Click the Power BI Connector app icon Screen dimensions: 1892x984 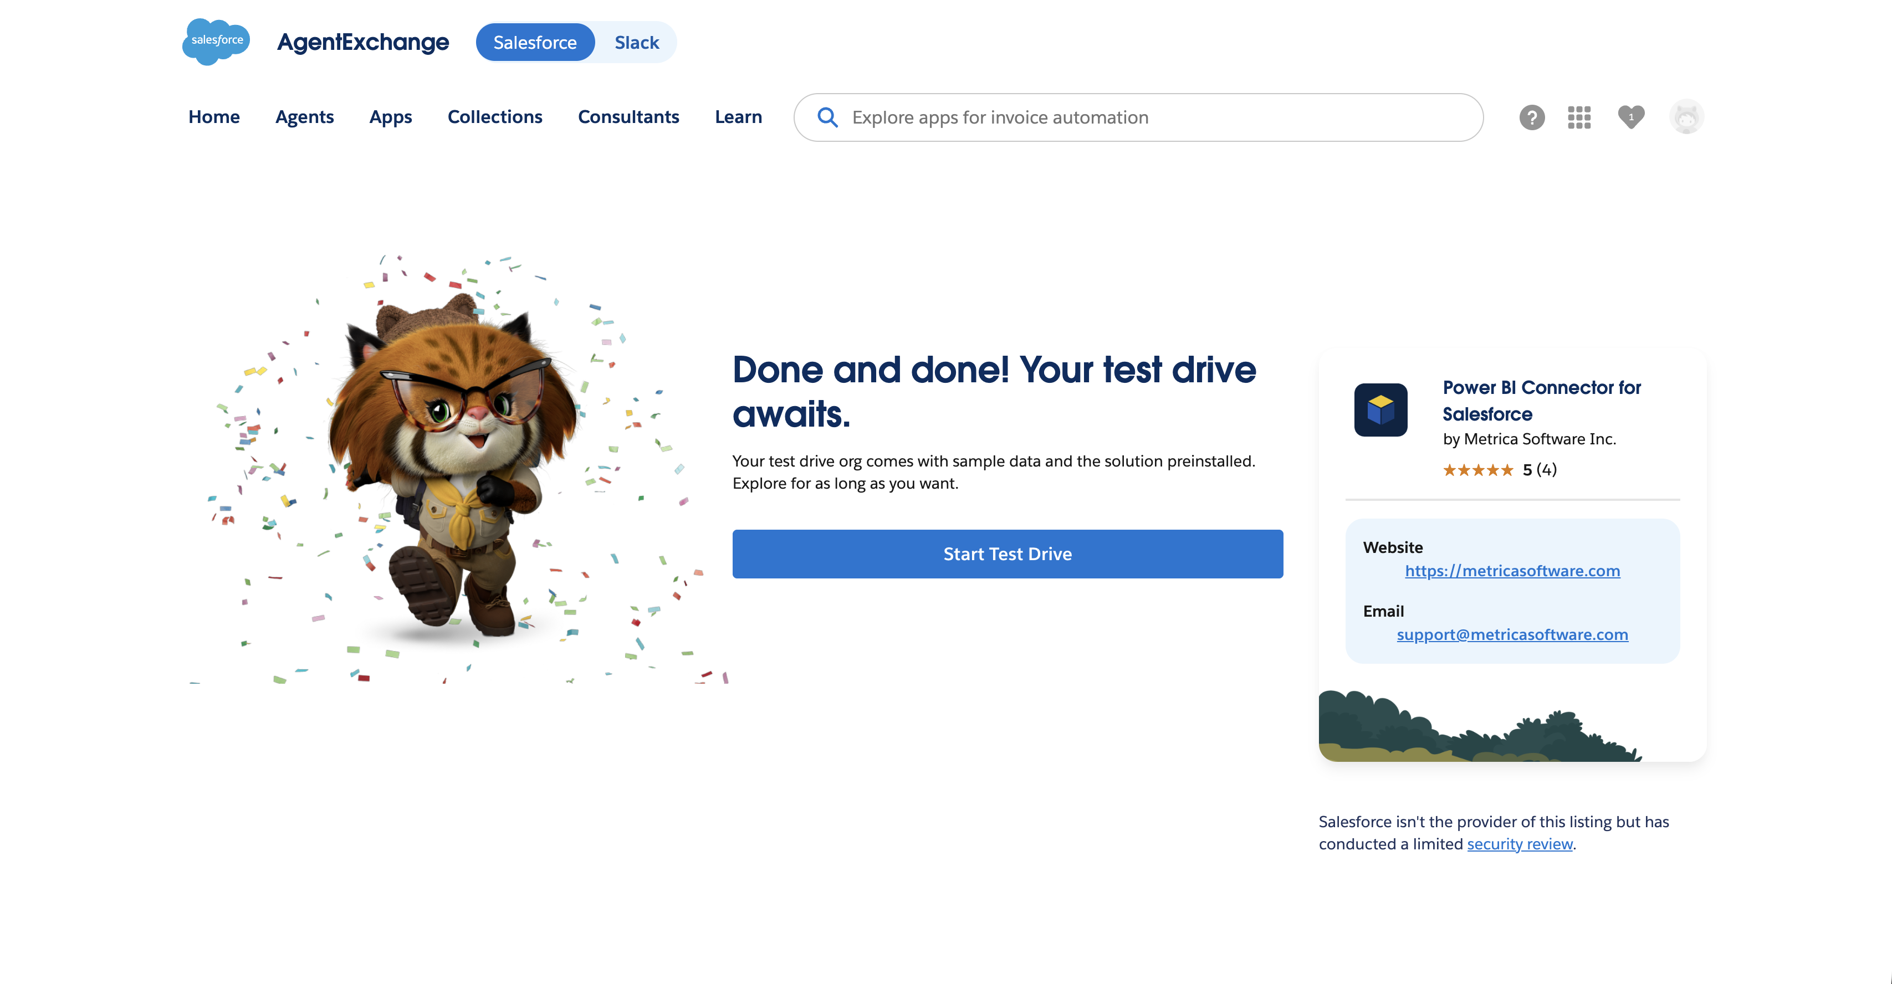click(x=1381, y=410)
